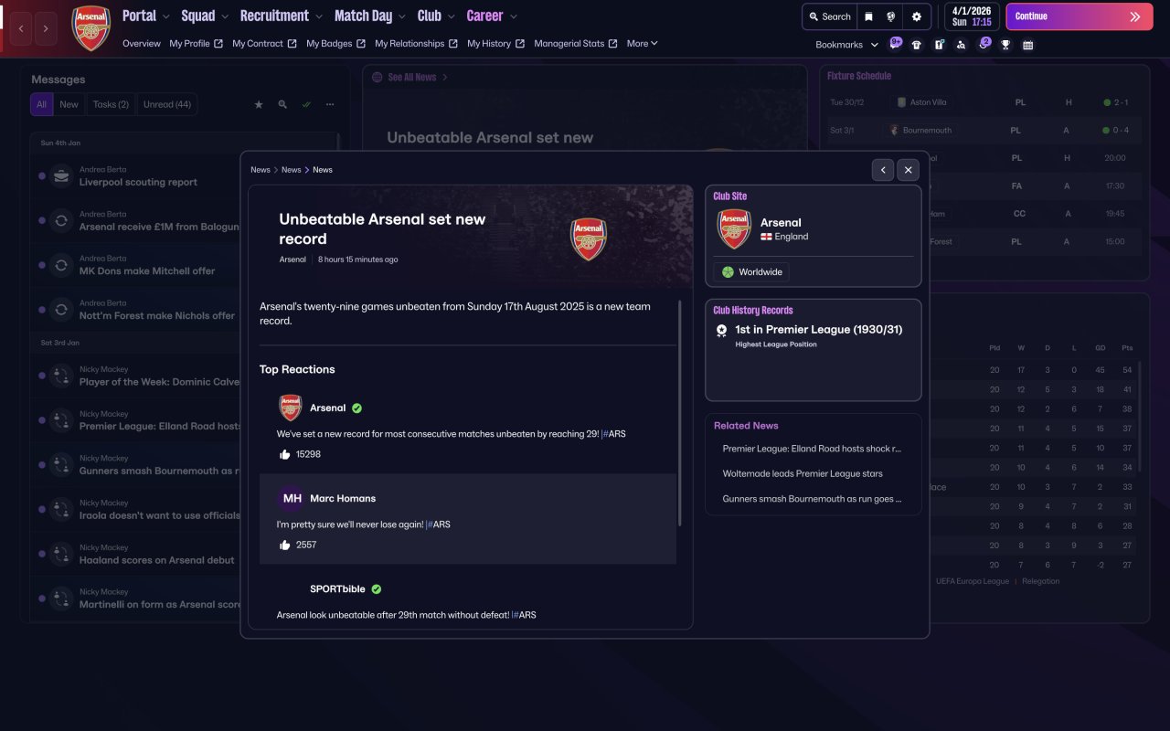The height and width of the screenshot is (731, 1170).
Task: Go back using the news popup arrow
Action: point(882,170)
